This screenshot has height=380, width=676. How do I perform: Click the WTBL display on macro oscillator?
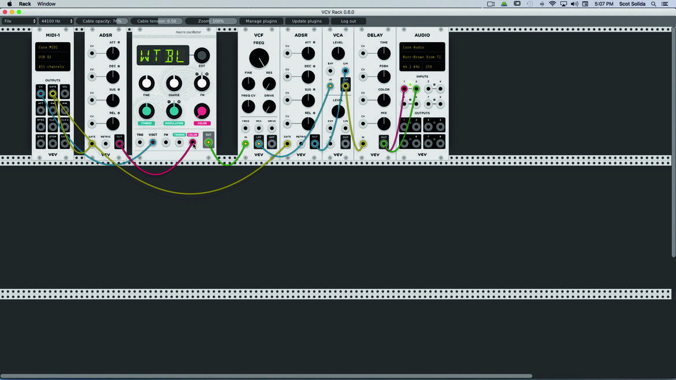click(163, 55)
